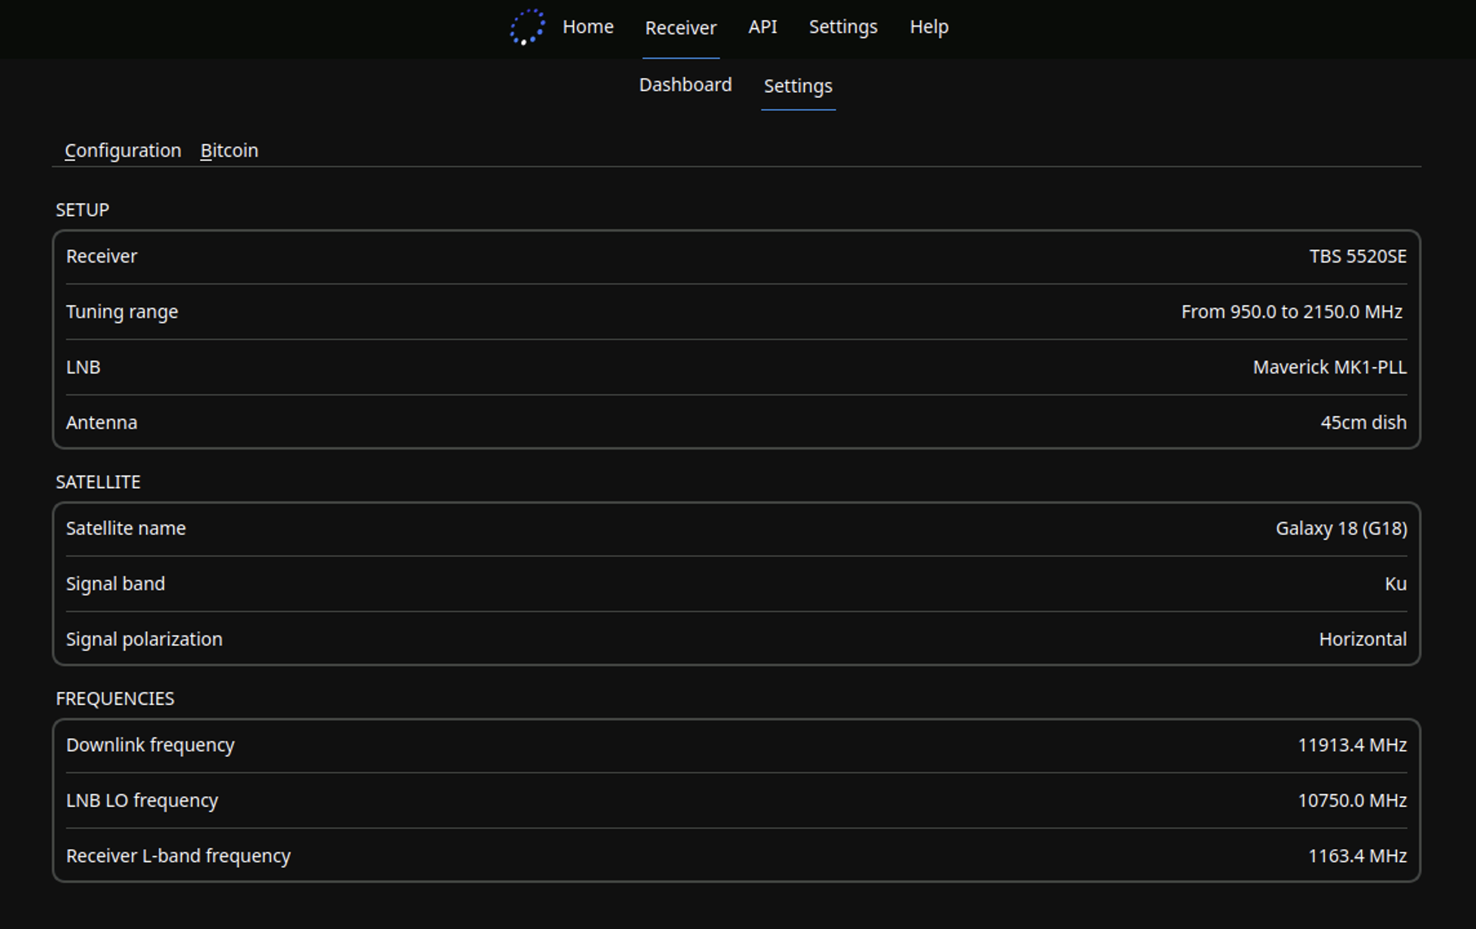Open the Receiver menu section

[x=677, y=26]
